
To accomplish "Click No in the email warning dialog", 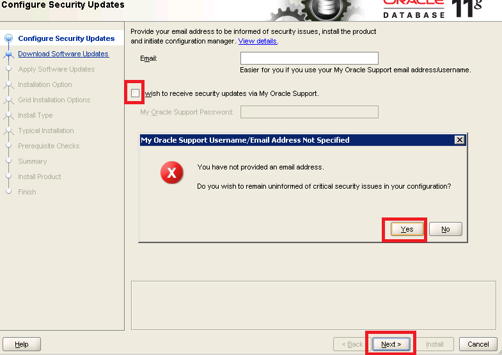I will click(x=445, y=229).
